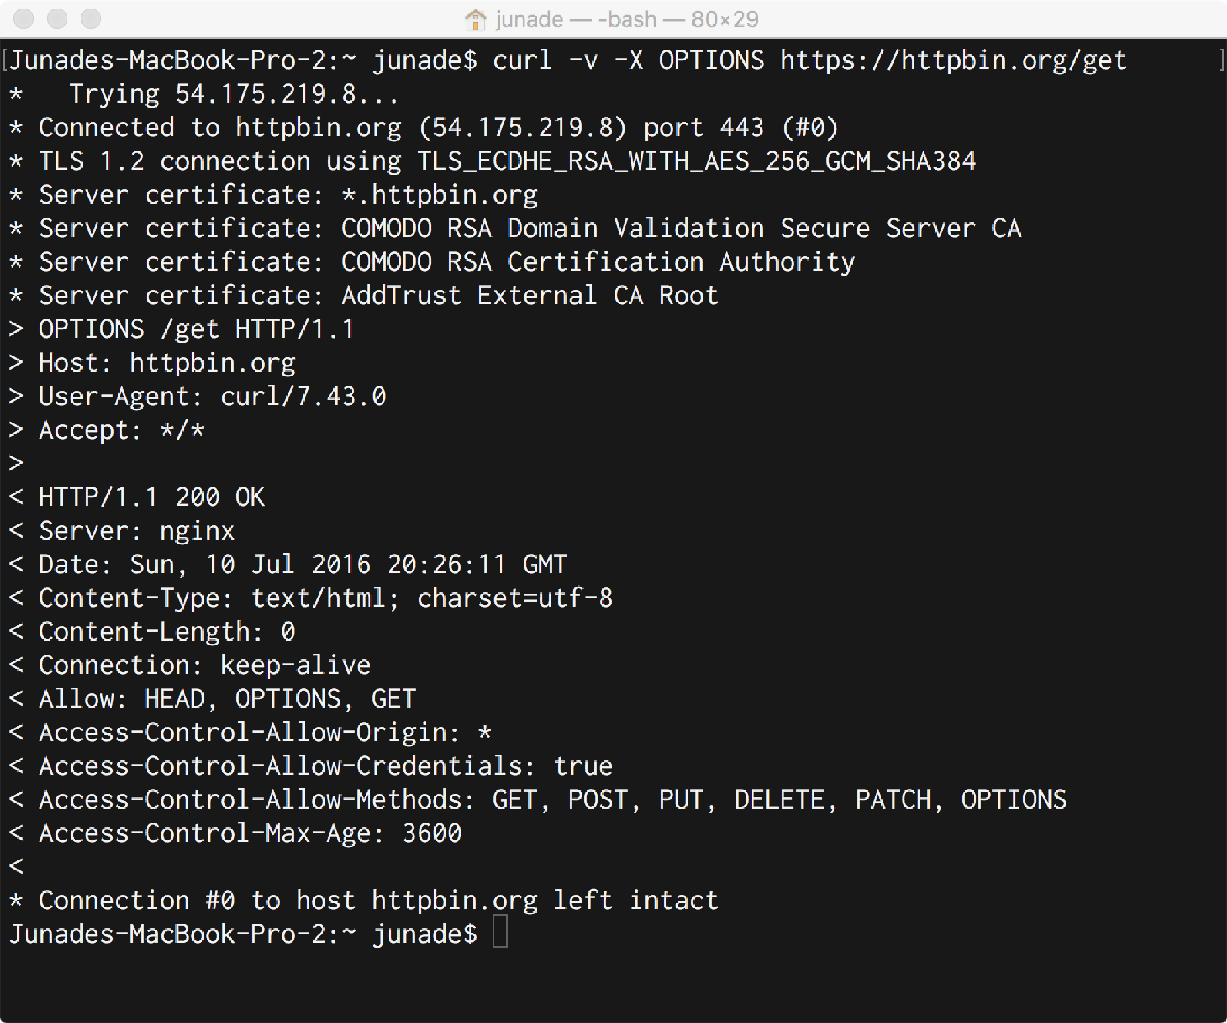1227x1023 pixels.
Task: Click the 'Access-Control-Allow-Credentials: true' line
Action: click(325, 766)
